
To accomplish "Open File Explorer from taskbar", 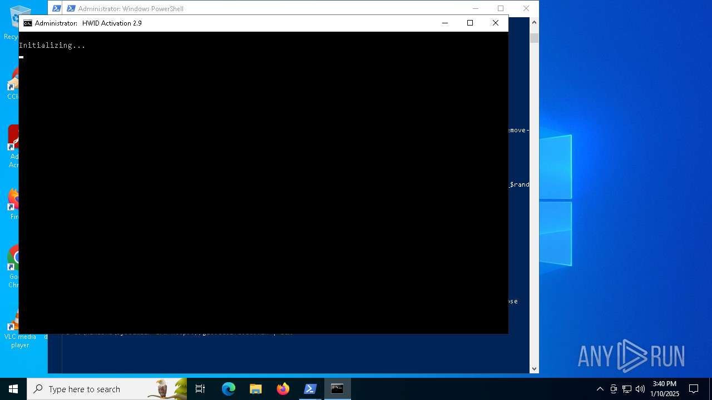I will click(x=256, y=389).
